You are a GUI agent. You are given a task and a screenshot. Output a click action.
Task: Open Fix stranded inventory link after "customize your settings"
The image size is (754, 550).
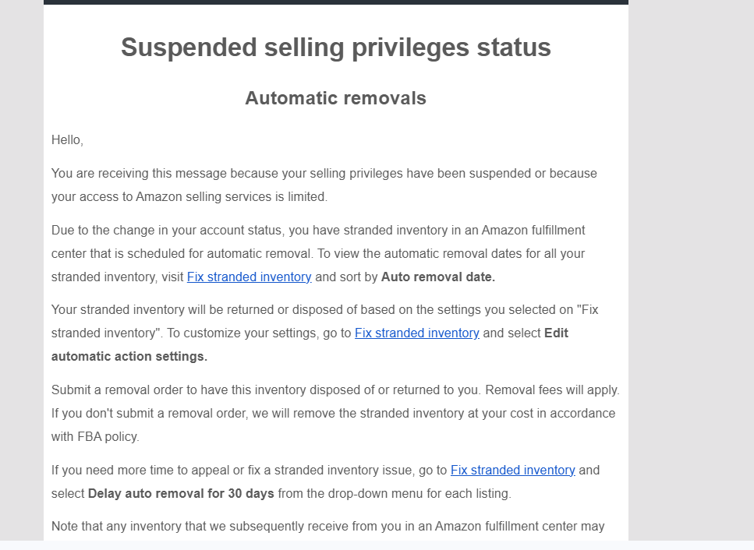tap(417, 333)
